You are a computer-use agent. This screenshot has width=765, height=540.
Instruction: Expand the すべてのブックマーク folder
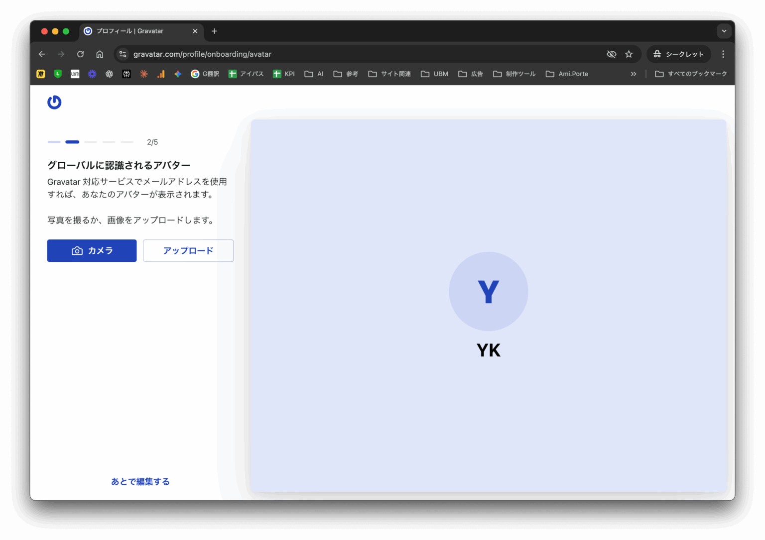pos(691,74)
